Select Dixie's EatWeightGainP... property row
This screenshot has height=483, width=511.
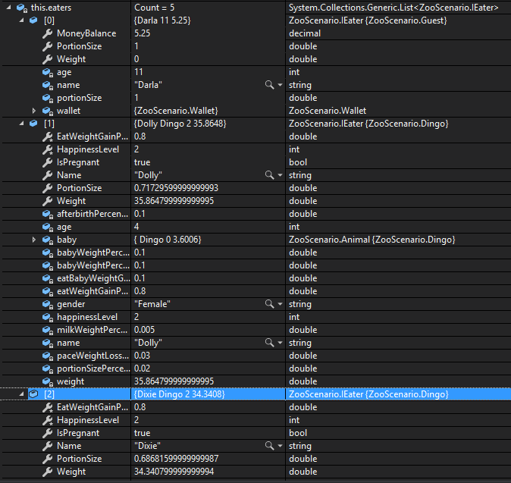coord(256,407)
